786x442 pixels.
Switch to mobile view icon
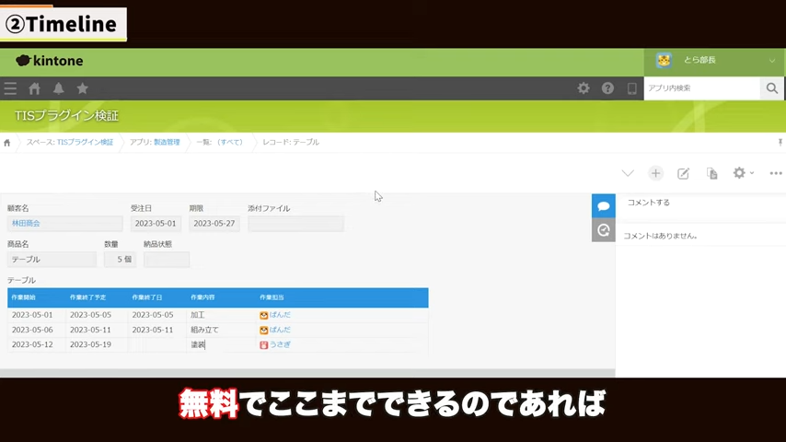click(x=631, y=88)
